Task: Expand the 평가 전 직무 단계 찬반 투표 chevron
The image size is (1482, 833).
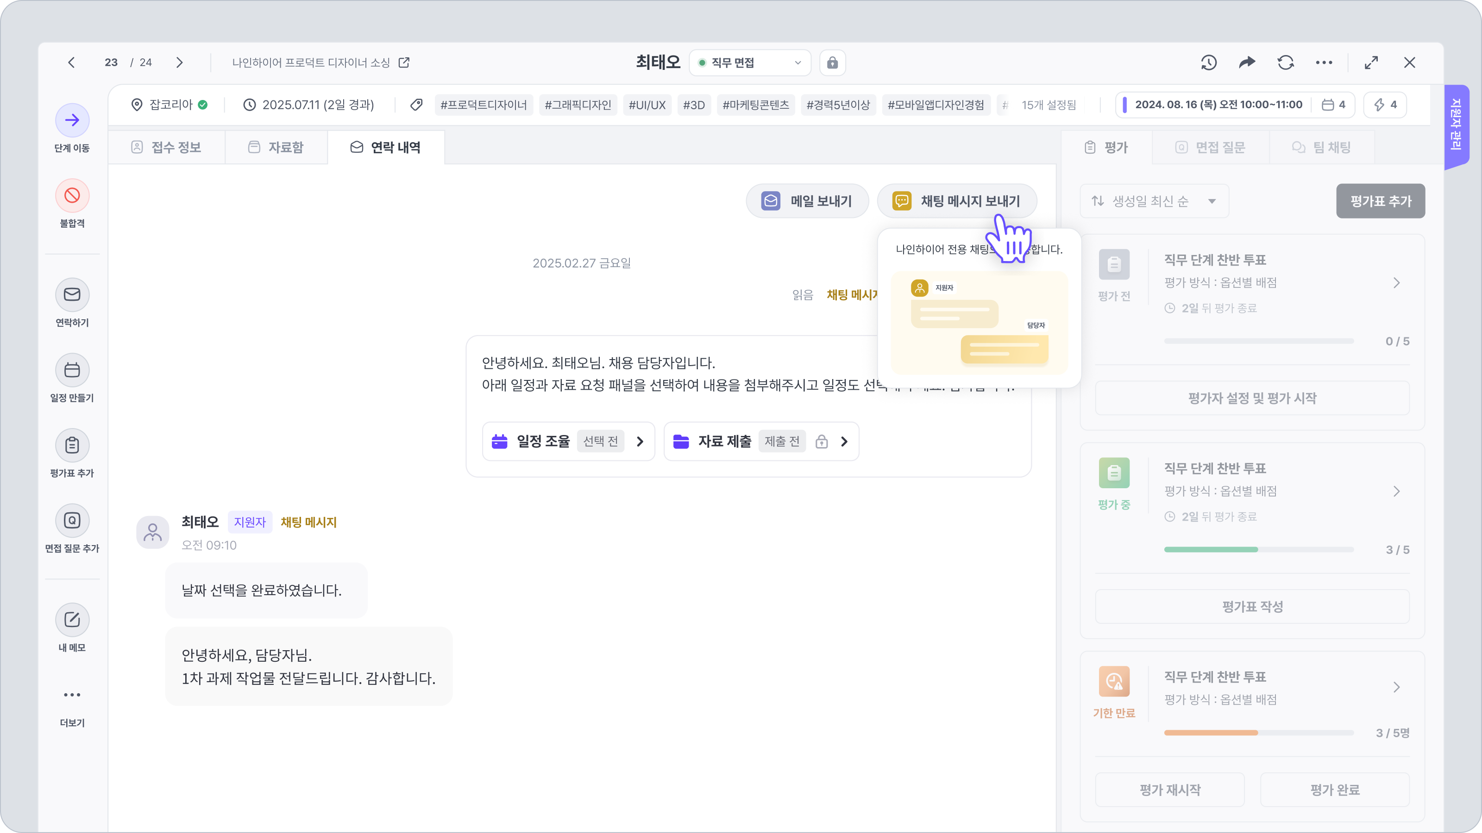Action: click(1396, 283)
